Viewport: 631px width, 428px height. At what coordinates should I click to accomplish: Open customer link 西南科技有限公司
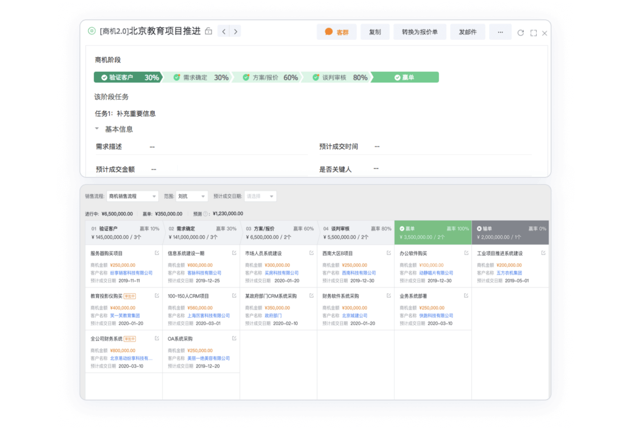coord(359,273)
